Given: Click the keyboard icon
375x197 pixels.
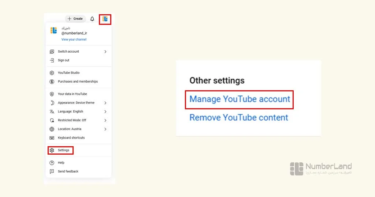Looking at the screenshot, I should tap(52, 138).
